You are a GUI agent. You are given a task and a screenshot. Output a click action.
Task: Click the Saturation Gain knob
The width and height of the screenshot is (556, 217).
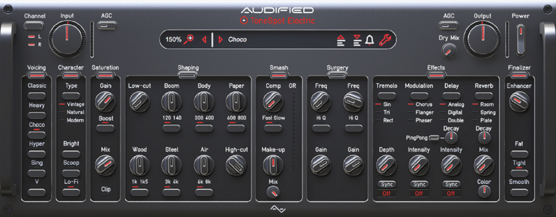tap(105, 102)
